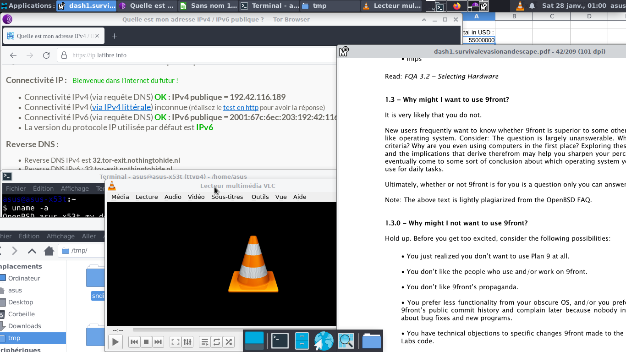Open Sous-titres menu in VLC
The image size is (626, 352).
pos(227,197)
